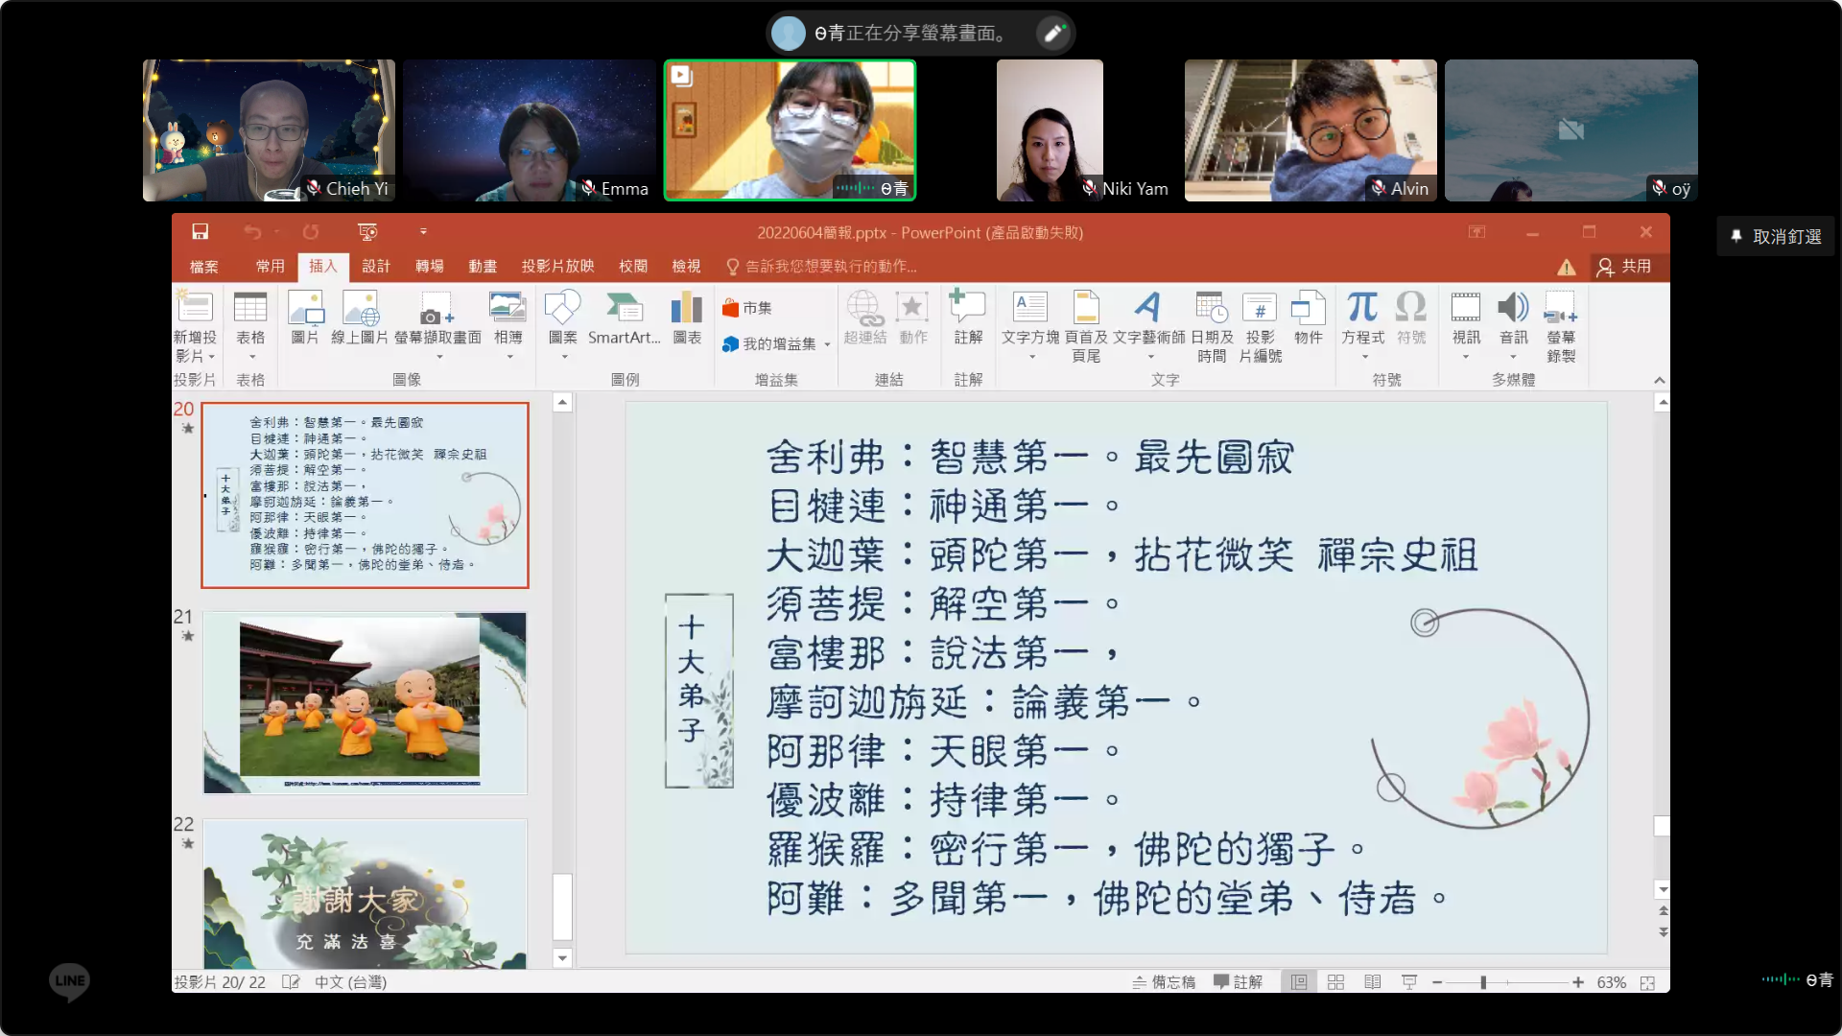Viewport: 1842px width, 1036px height.
Task: Insert 日期及時間 date and time
Action: coord(1212,326)
